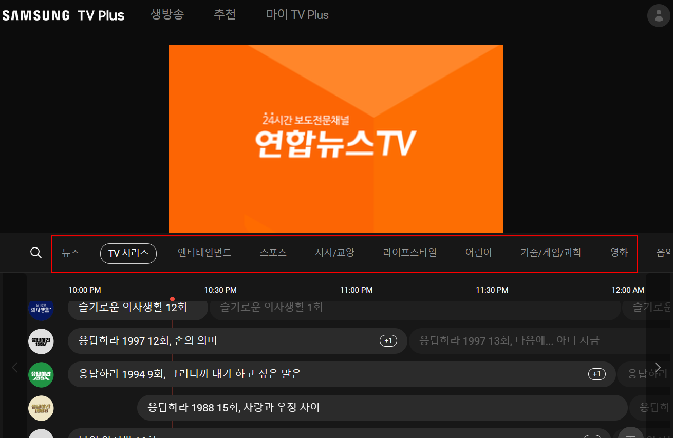Play 응답하라 1988 15회, 사랑과 우정 사이

(x=382, y=408)
